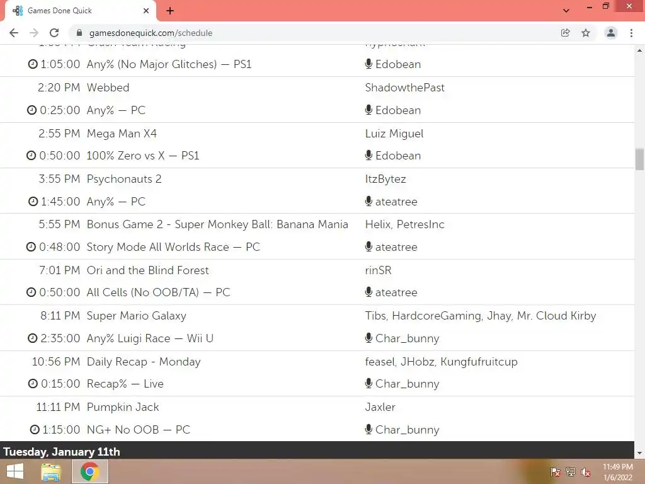Viewport: 645px width, 484px height.
Task: Click the Psychonauts 2 title
Action: point(124,179)
